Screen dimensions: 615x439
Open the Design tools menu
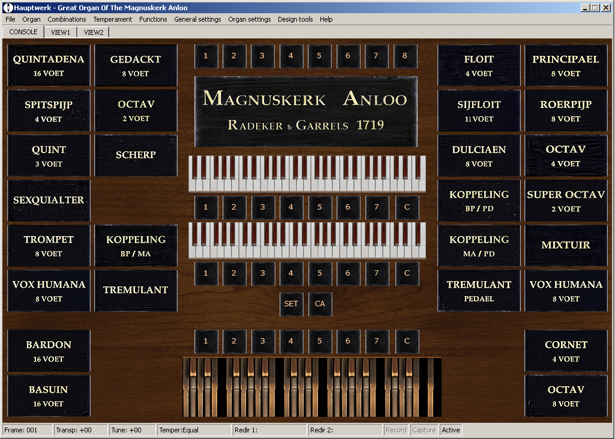(295, 19)
